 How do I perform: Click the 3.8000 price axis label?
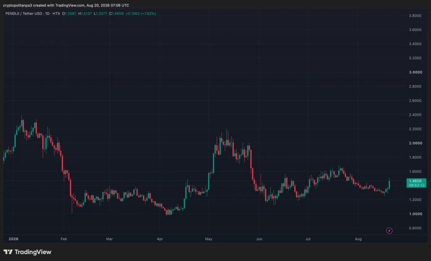click(415, 16)
